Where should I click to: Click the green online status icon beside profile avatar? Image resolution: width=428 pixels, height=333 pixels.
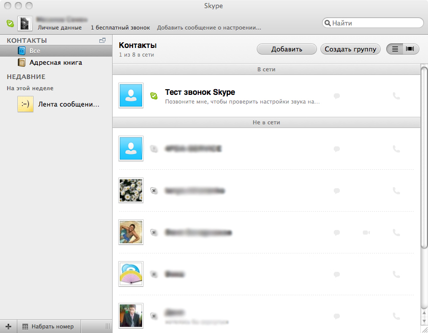point(10,23)
